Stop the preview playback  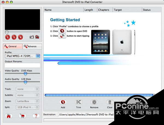(20, 37)
